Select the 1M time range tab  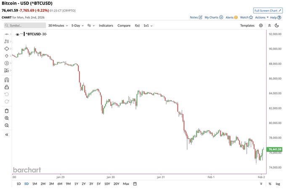(34, 184)
